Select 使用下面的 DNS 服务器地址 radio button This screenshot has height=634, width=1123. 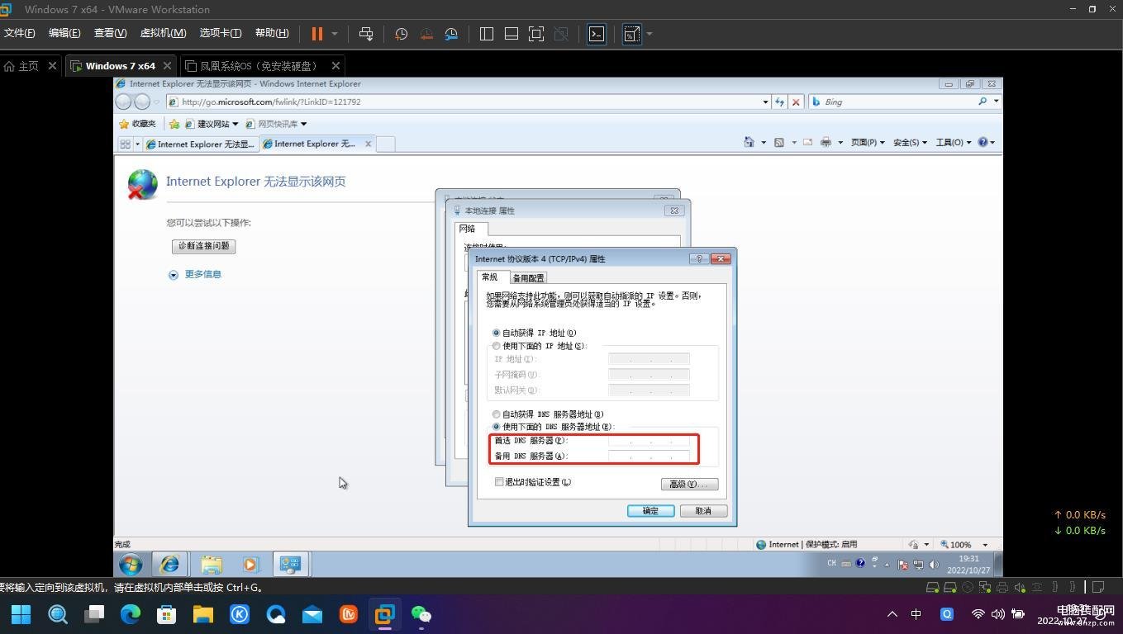(497, 427)
